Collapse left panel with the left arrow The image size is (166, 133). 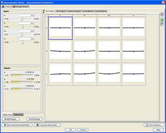click(44, 11)
